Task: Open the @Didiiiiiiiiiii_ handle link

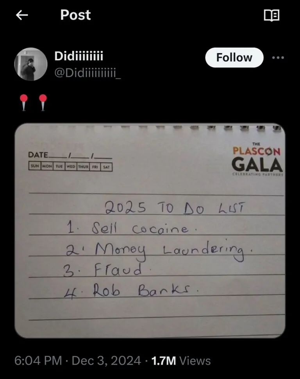Action: (87, 72)
